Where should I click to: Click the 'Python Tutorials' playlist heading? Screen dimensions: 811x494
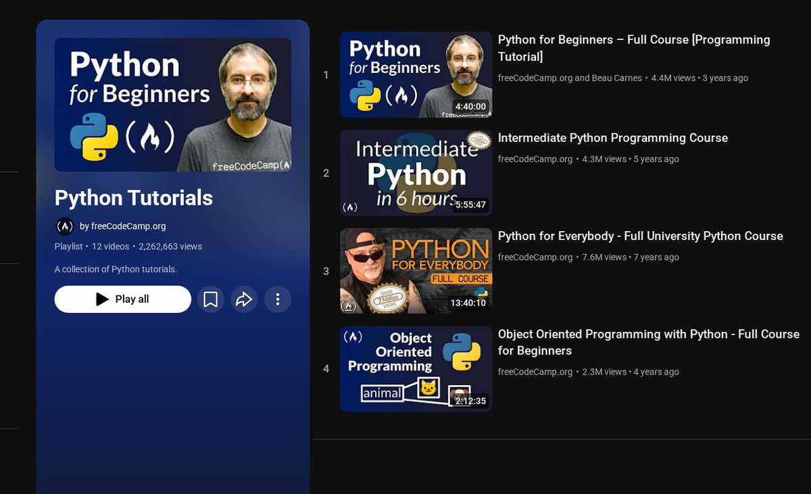coord(134,198)
